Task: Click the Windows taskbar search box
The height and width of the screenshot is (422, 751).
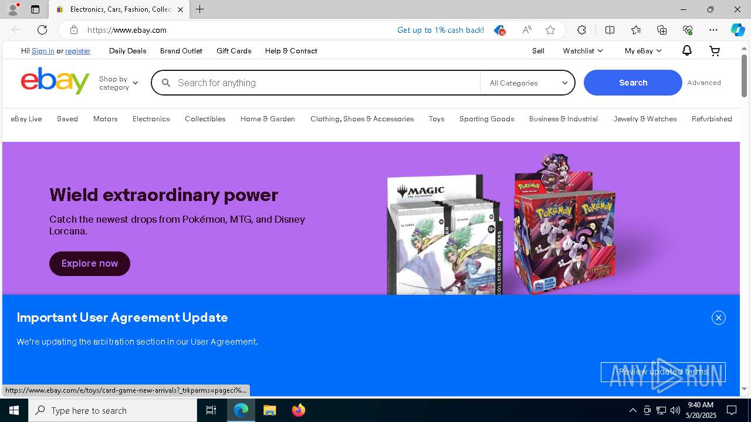Action: click(x=113, y=410)
